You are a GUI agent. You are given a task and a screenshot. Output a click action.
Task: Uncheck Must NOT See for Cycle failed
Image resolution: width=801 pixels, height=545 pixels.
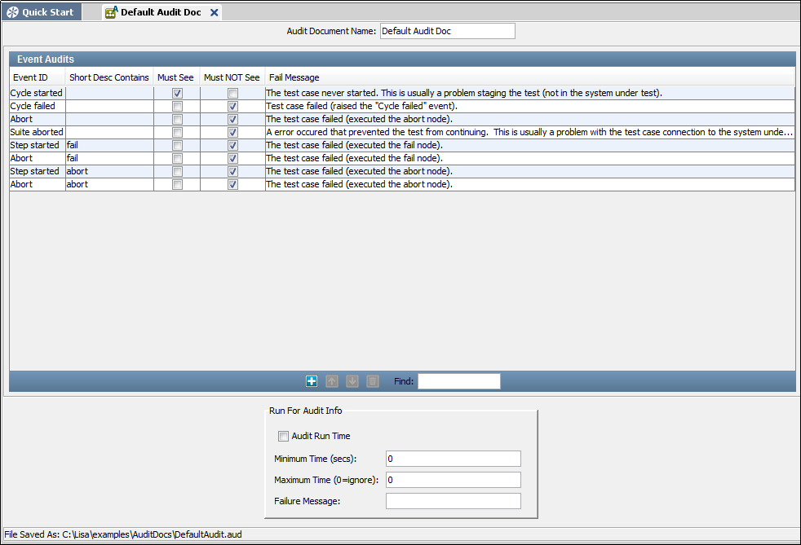point(233,106)
